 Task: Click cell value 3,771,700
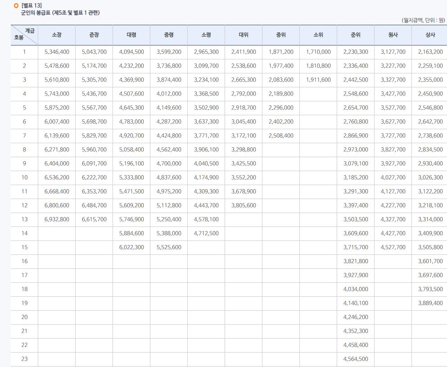click(x=206, y=136)
